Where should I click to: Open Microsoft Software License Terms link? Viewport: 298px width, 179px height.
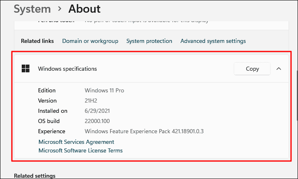(x=80, y=150)
